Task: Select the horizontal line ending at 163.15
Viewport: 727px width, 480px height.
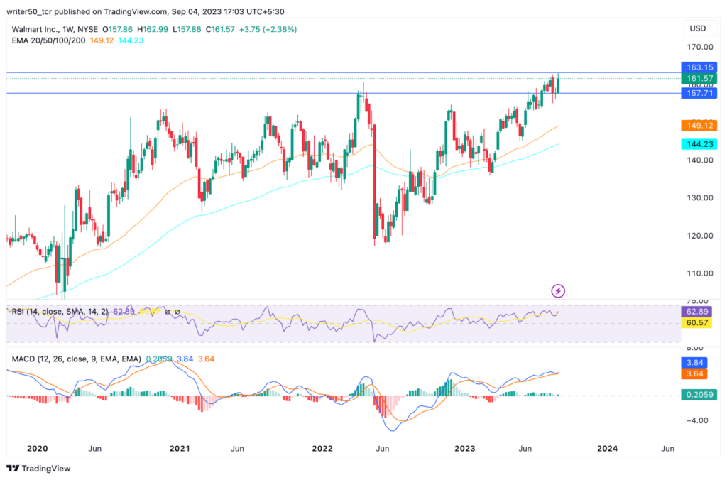Action: (x=344, y=72)
